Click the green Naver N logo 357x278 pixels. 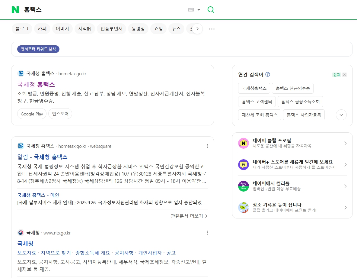coord(15,10)
